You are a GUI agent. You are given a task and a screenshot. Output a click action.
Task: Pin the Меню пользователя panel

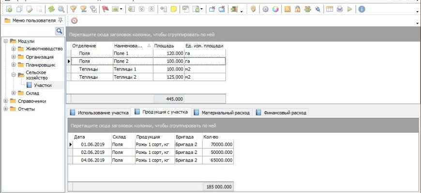coord(60,21)
